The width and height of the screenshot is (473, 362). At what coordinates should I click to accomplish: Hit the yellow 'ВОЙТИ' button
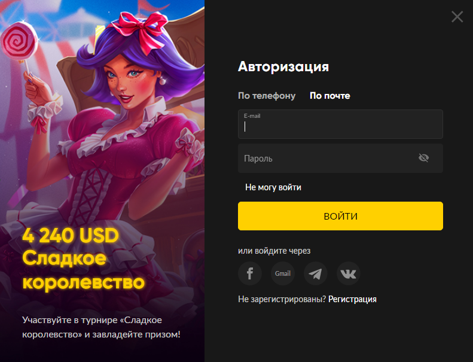point(340,216)
